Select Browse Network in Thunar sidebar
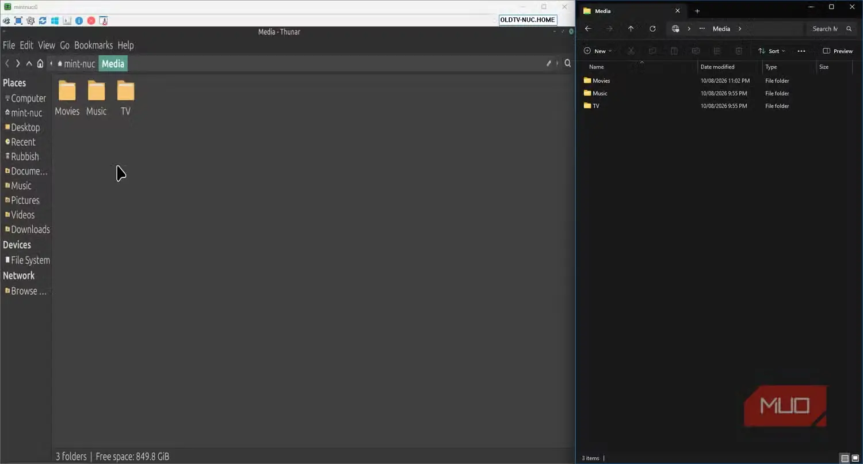Viewport: 863px width, 464px height. pos(26,291)
